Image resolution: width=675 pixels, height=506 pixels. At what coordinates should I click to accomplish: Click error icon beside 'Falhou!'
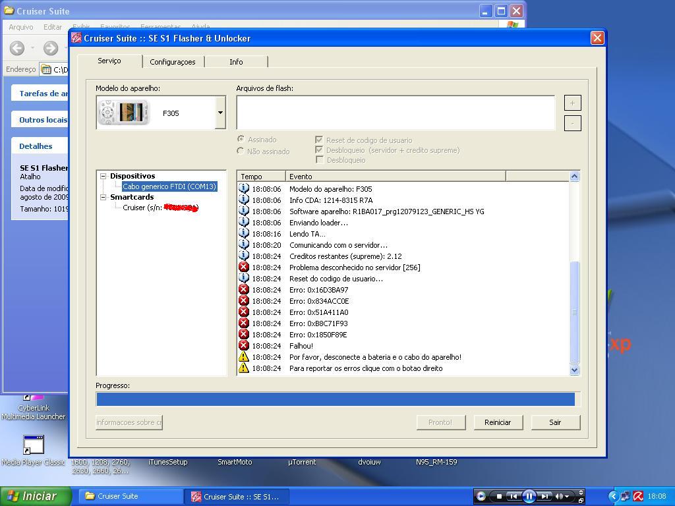point(244,345)
